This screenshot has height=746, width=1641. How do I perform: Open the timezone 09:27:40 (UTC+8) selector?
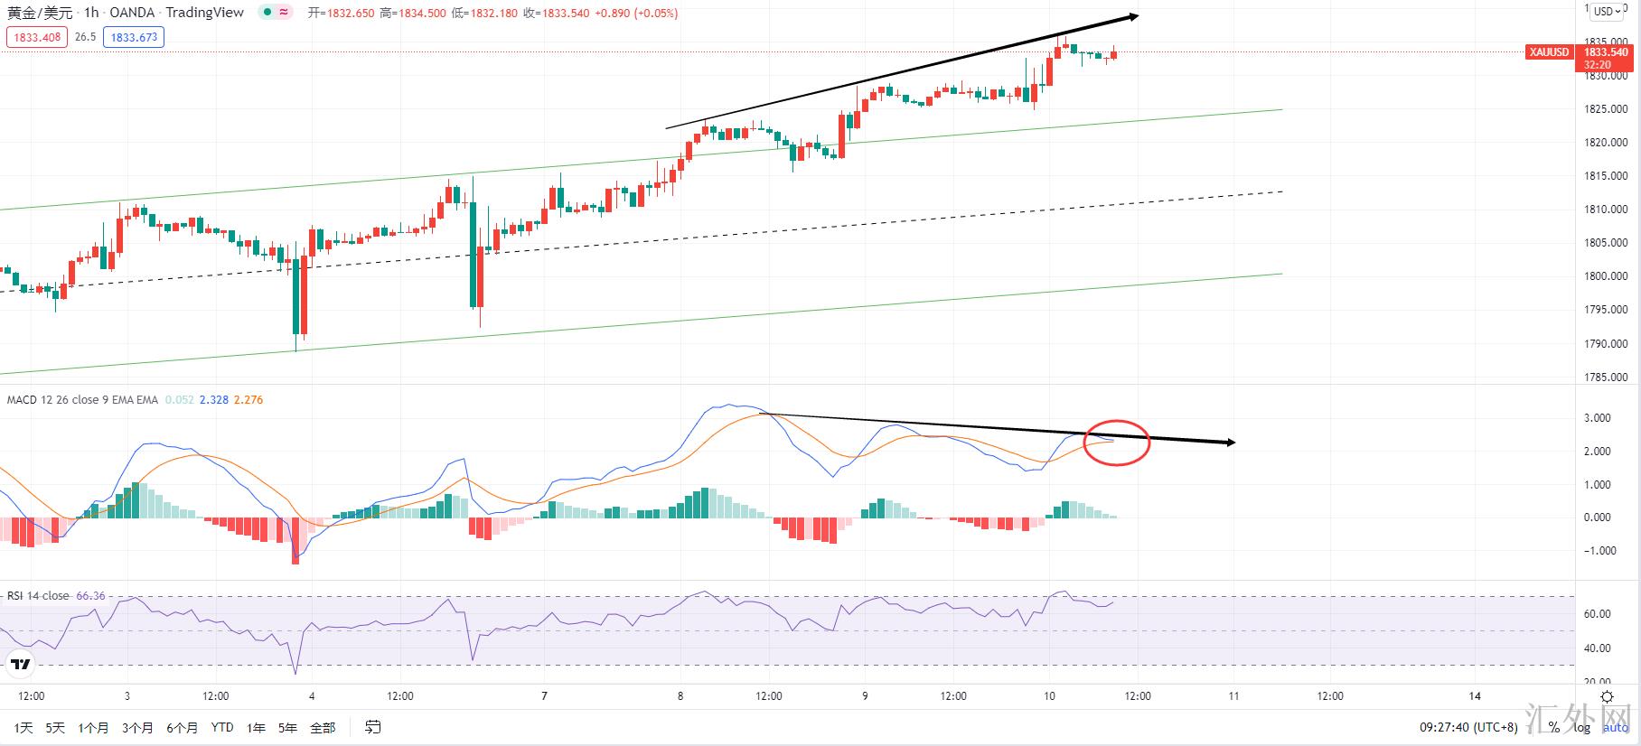coord(1468,727)
